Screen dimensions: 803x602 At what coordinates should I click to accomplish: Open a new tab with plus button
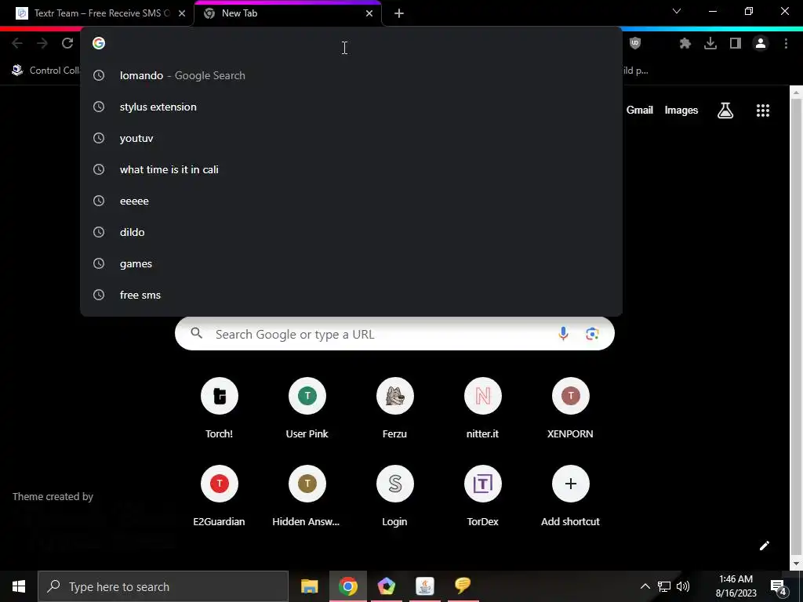399,13
